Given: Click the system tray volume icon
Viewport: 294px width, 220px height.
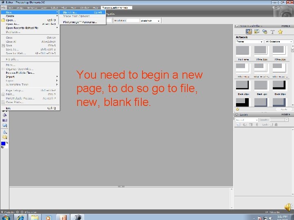Looking at the screenshot, I should coord(271,218).
